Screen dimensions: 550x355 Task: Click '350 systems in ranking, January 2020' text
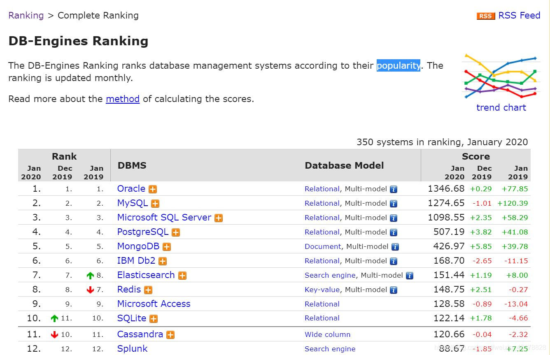click(x=442, y=142)
